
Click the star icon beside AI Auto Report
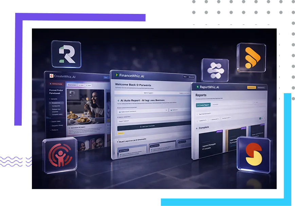(118, 101)
